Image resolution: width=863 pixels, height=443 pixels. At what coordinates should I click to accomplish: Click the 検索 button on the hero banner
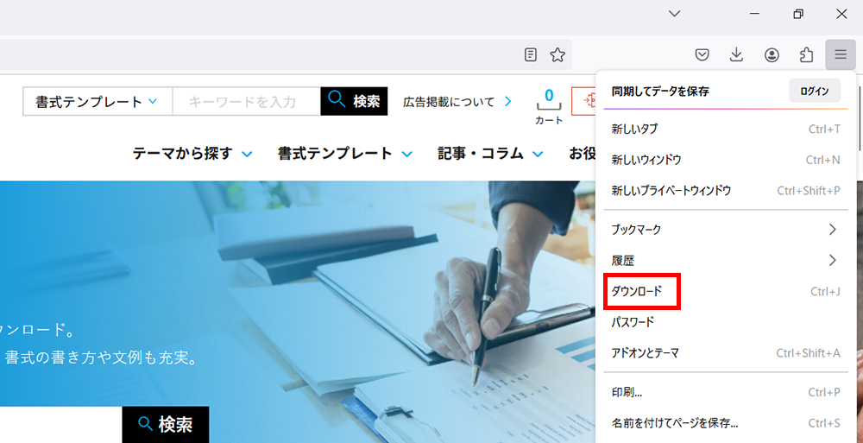pos(166,424)
